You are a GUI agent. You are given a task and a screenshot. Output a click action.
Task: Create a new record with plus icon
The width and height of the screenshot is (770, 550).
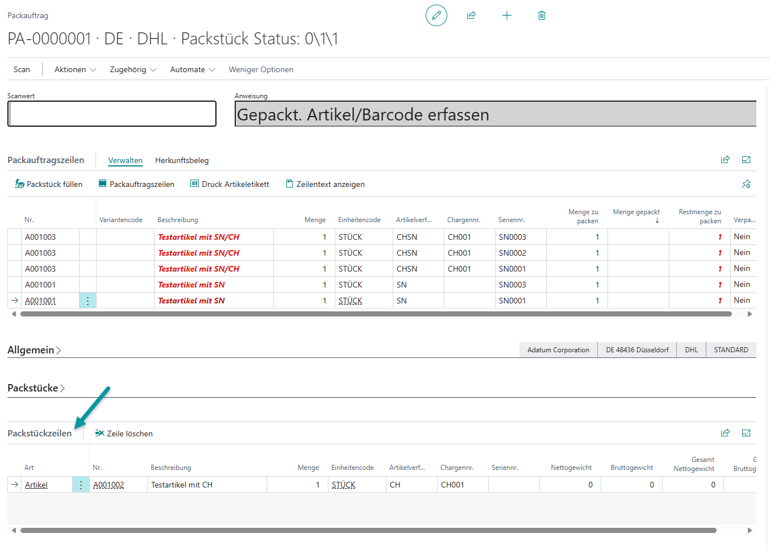(x=506, y=15)
